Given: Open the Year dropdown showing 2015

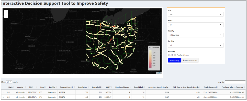Looking at the screenshot, I should point(196,14).
